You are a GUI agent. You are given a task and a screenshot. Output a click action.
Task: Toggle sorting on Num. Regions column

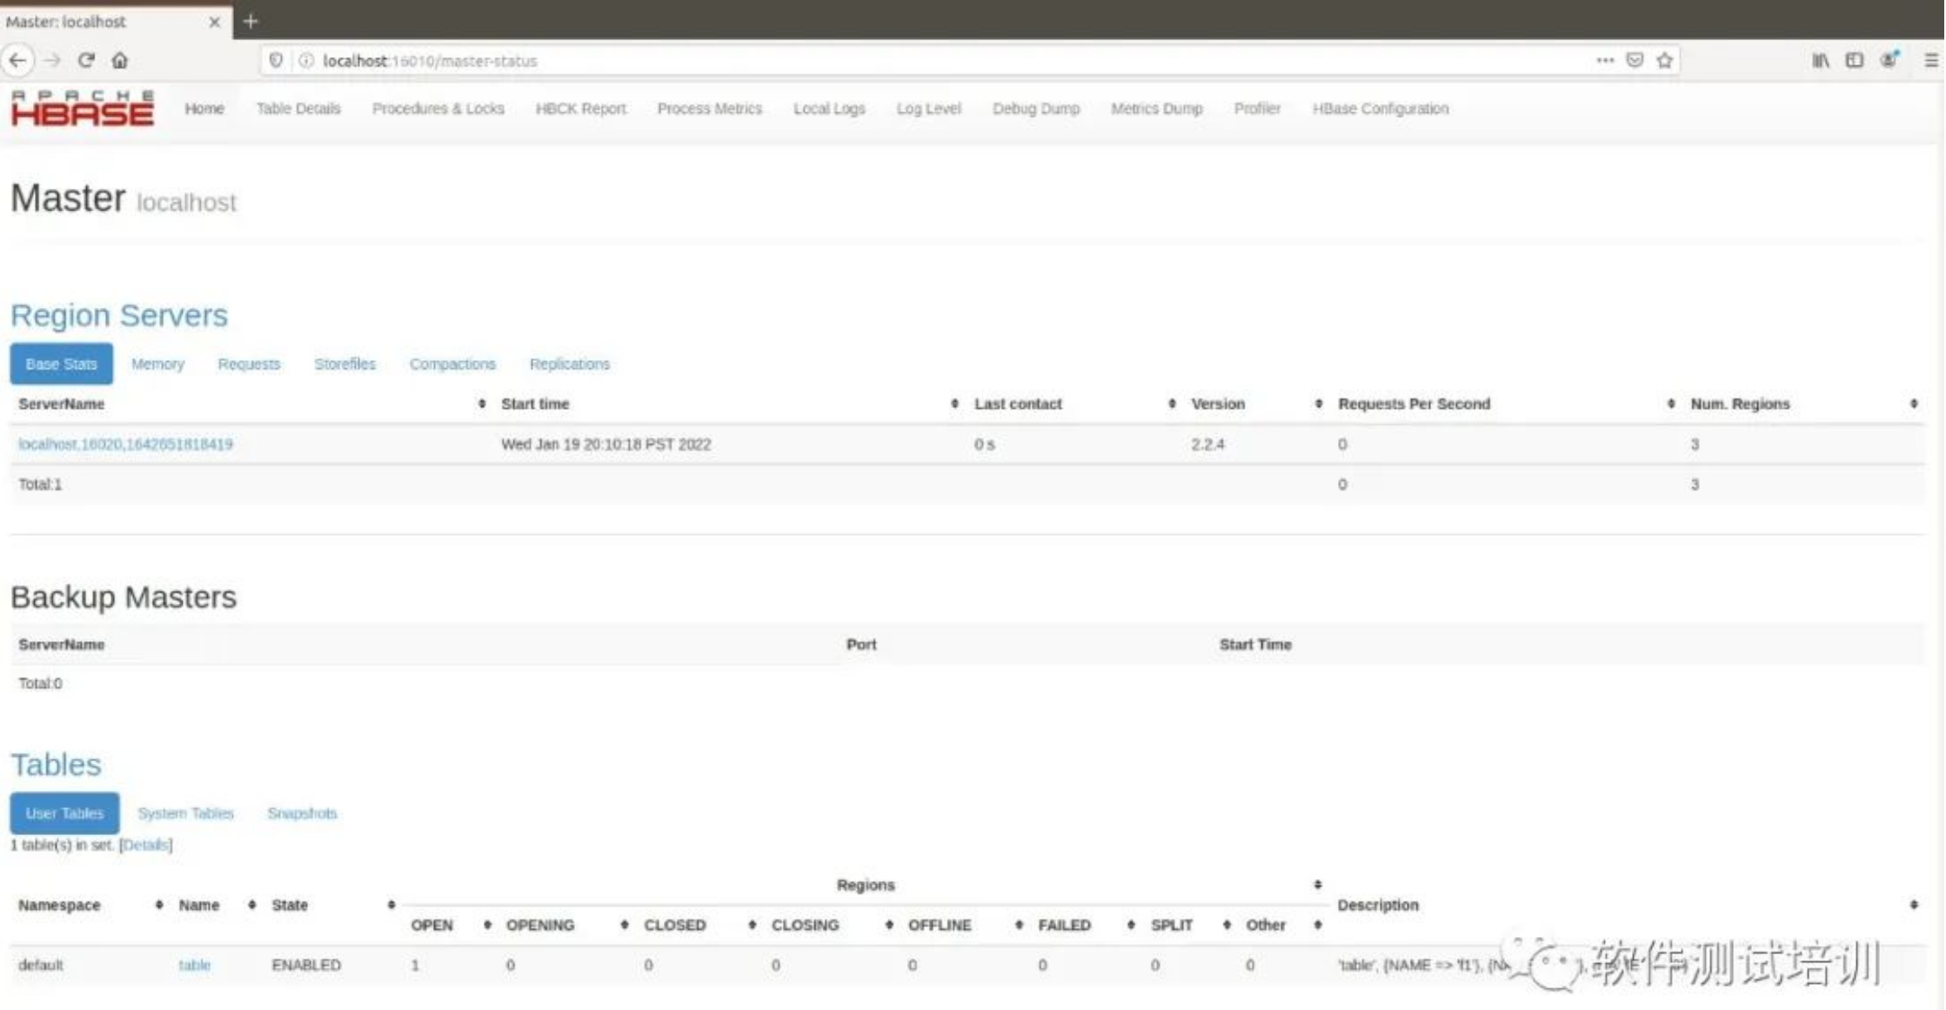(1914, 404)
